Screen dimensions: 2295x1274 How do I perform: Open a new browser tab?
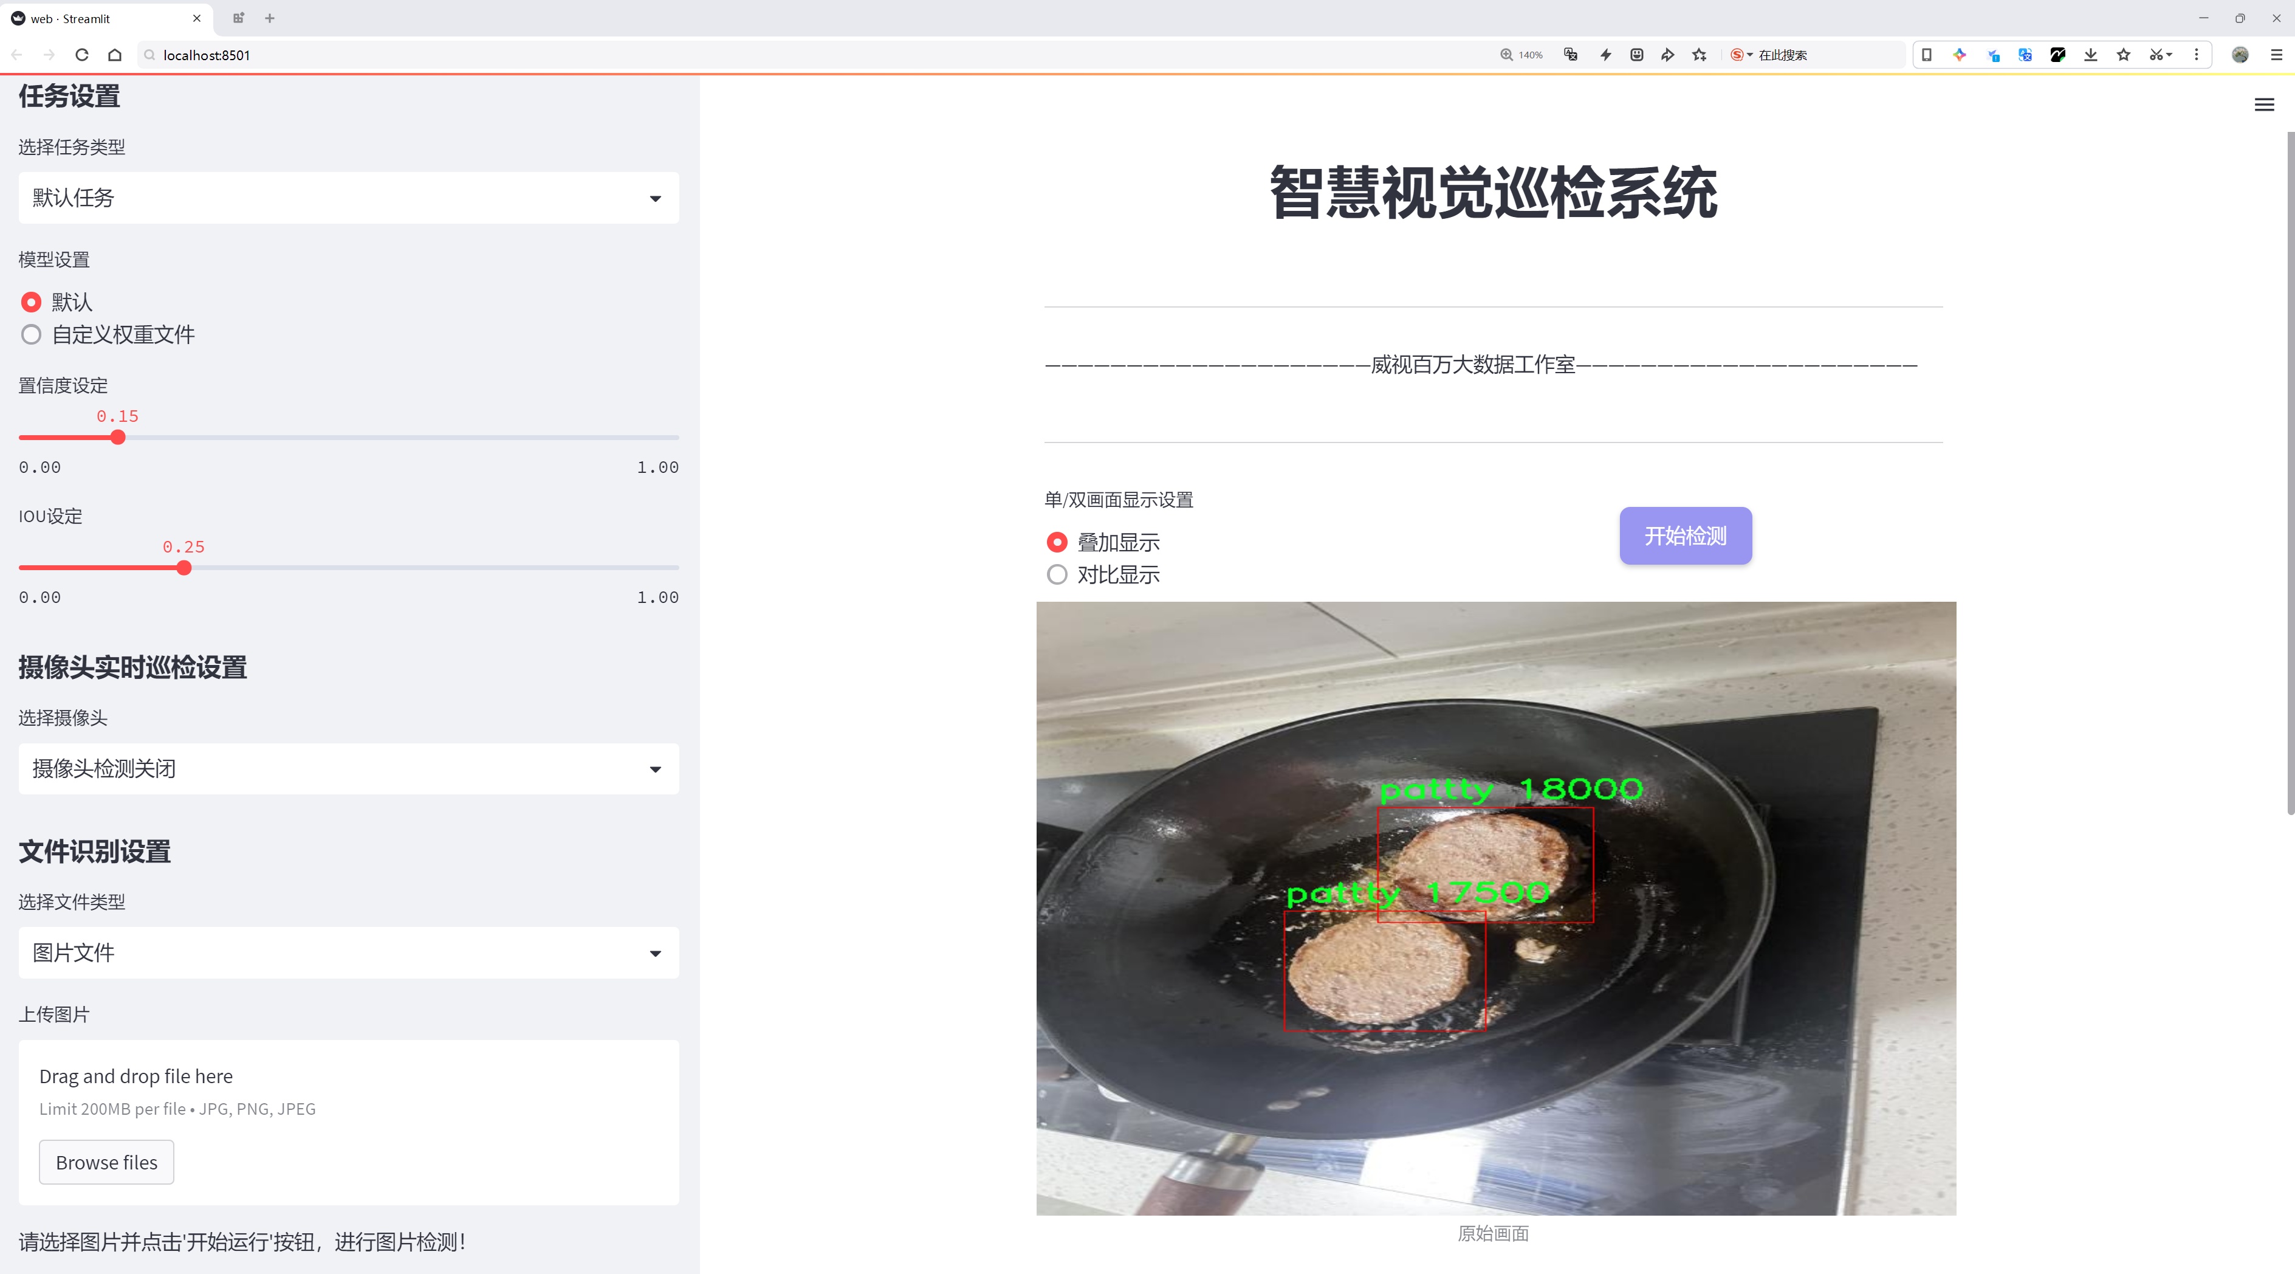[270, 18]
